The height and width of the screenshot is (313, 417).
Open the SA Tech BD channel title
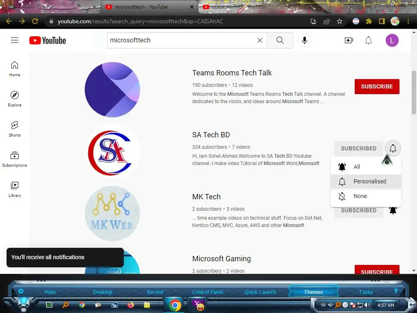[x=211, y=135]
